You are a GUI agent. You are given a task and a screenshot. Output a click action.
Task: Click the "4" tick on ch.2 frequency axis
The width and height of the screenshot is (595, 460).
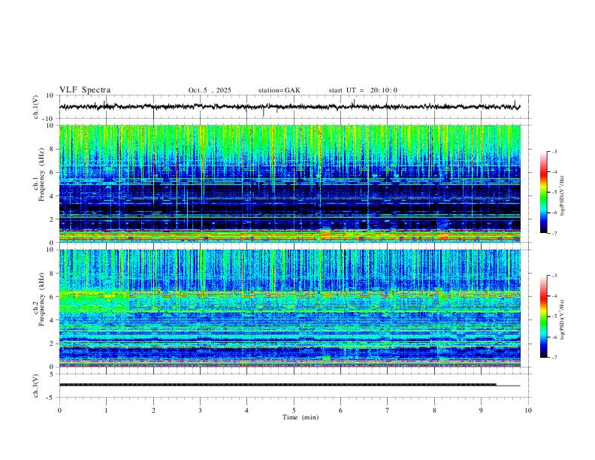pyautogui.click(x=52, y=320)
